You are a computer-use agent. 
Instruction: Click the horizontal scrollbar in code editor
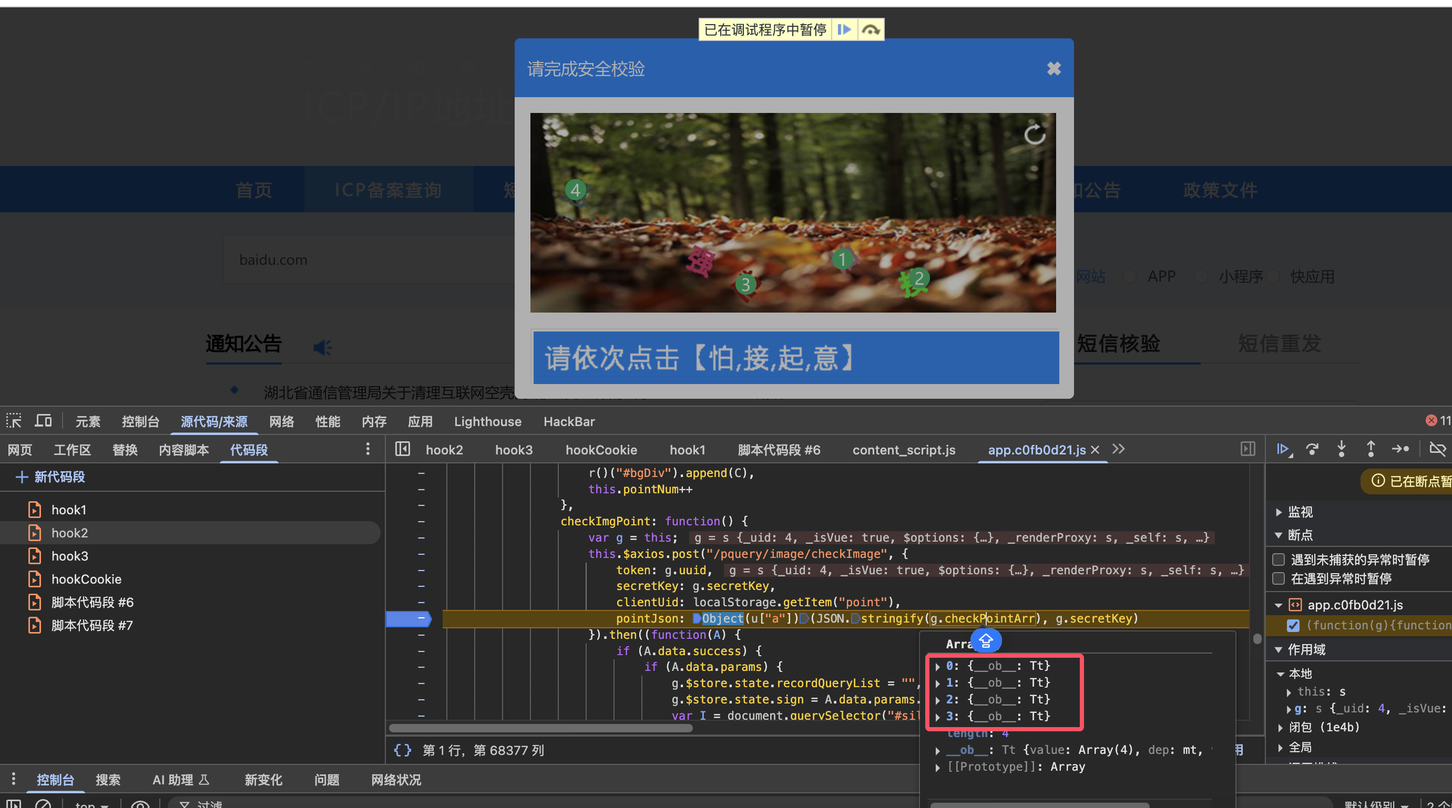coord(540,728)
